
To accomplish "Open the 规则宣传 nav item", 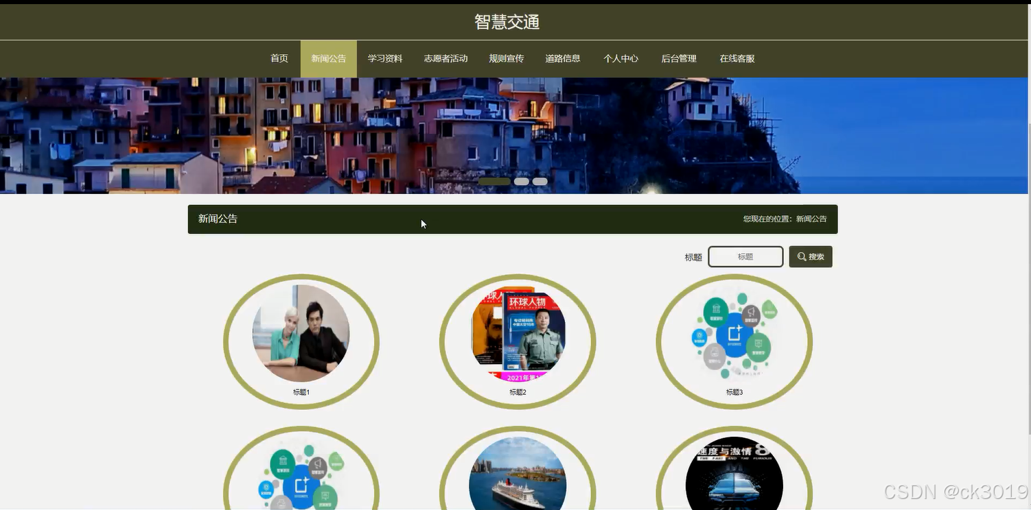I will (x=507, y=59).
